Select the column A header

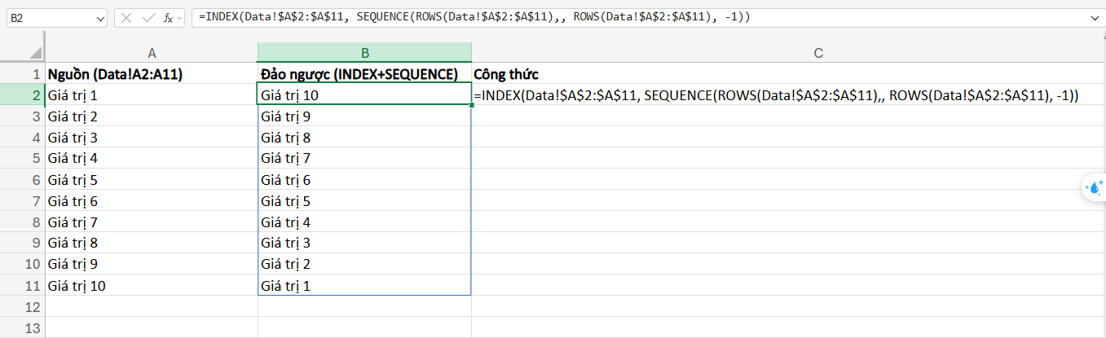click(x=152, y=53)
